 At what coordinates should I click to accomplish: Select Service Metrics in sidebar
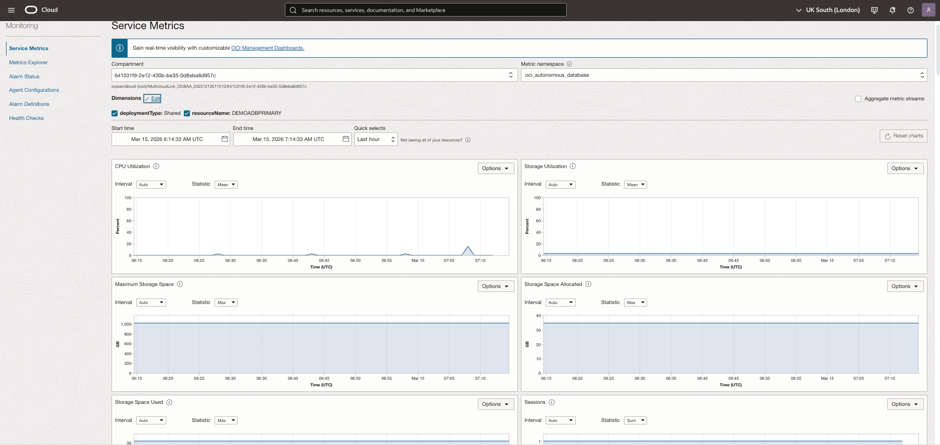tap(29, 49)
